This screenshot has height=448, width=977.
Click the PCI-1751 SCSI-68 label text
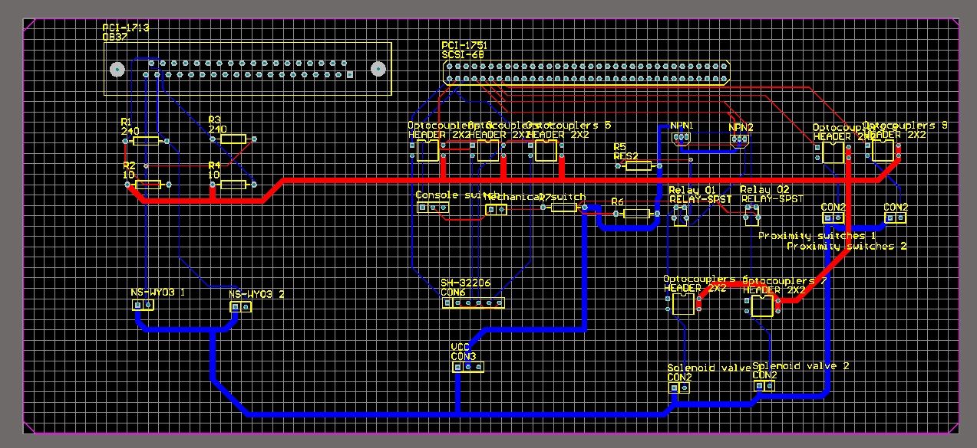463,50
